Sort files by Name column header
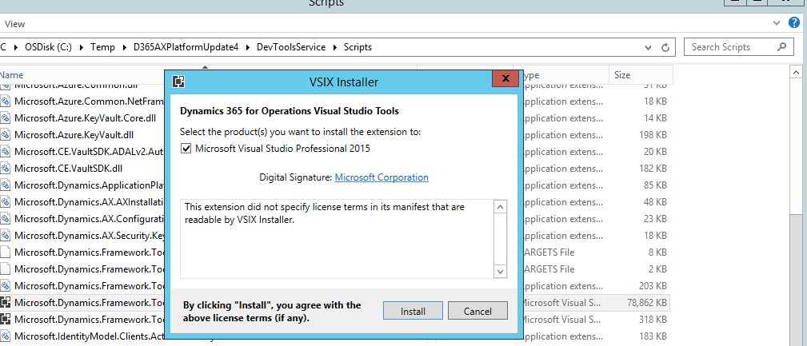The width and height of the screenshot is (807, 346). coord(11,75)
